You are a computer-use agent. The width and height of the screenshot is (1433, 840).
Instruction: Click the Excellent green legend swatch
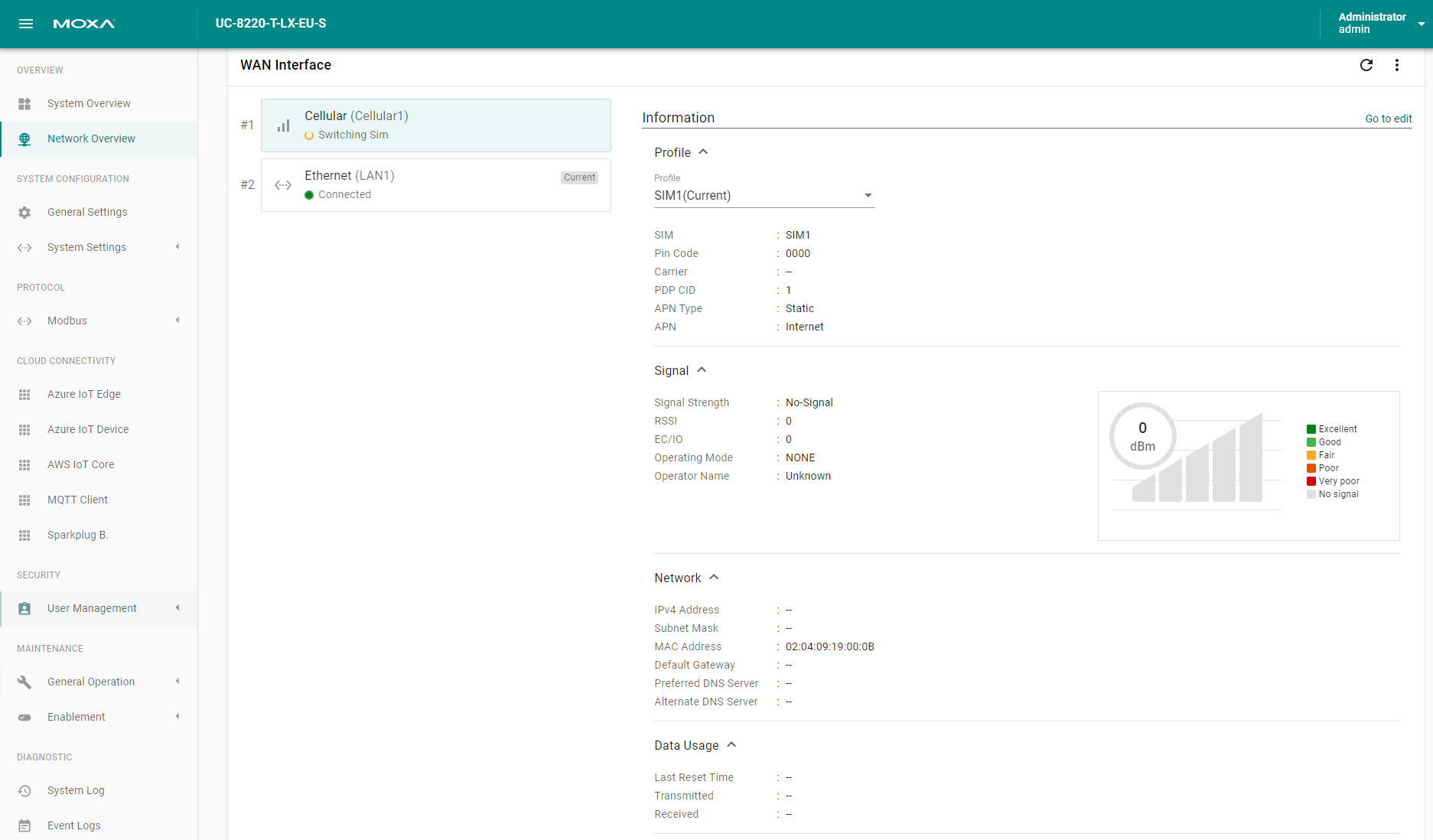click(x=1311, y=429)
